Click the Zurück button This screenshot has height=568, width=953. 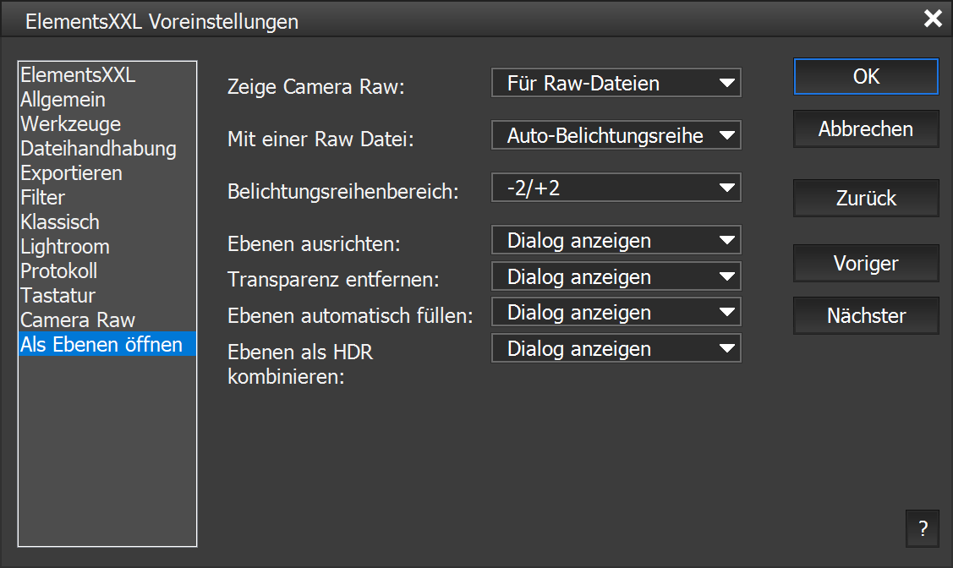coord(866,199)
